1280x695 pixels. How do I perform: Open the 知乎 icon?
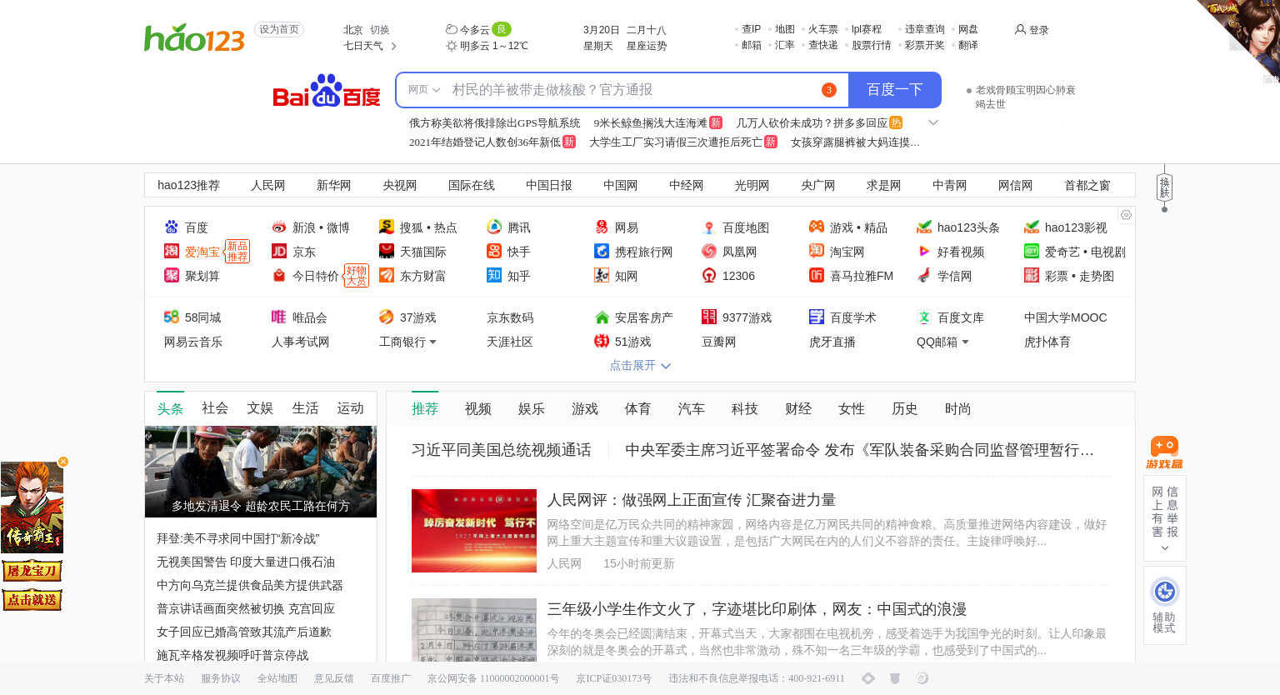tap(494, 275)
